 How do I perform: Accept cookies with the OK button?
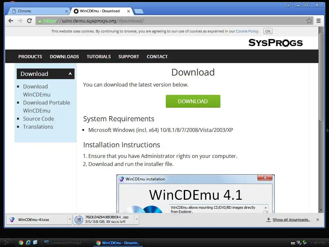click(268, 31)
